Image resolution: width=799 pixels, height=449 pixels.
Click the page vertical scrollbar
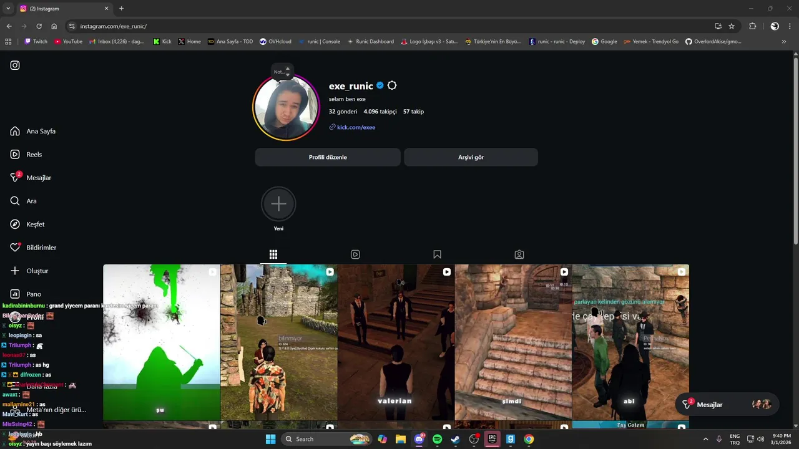coord(795,150)
